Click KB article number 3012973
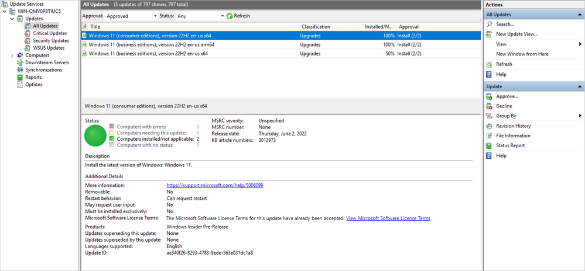This screenshot has width=585, height=271. pos(267,140)
